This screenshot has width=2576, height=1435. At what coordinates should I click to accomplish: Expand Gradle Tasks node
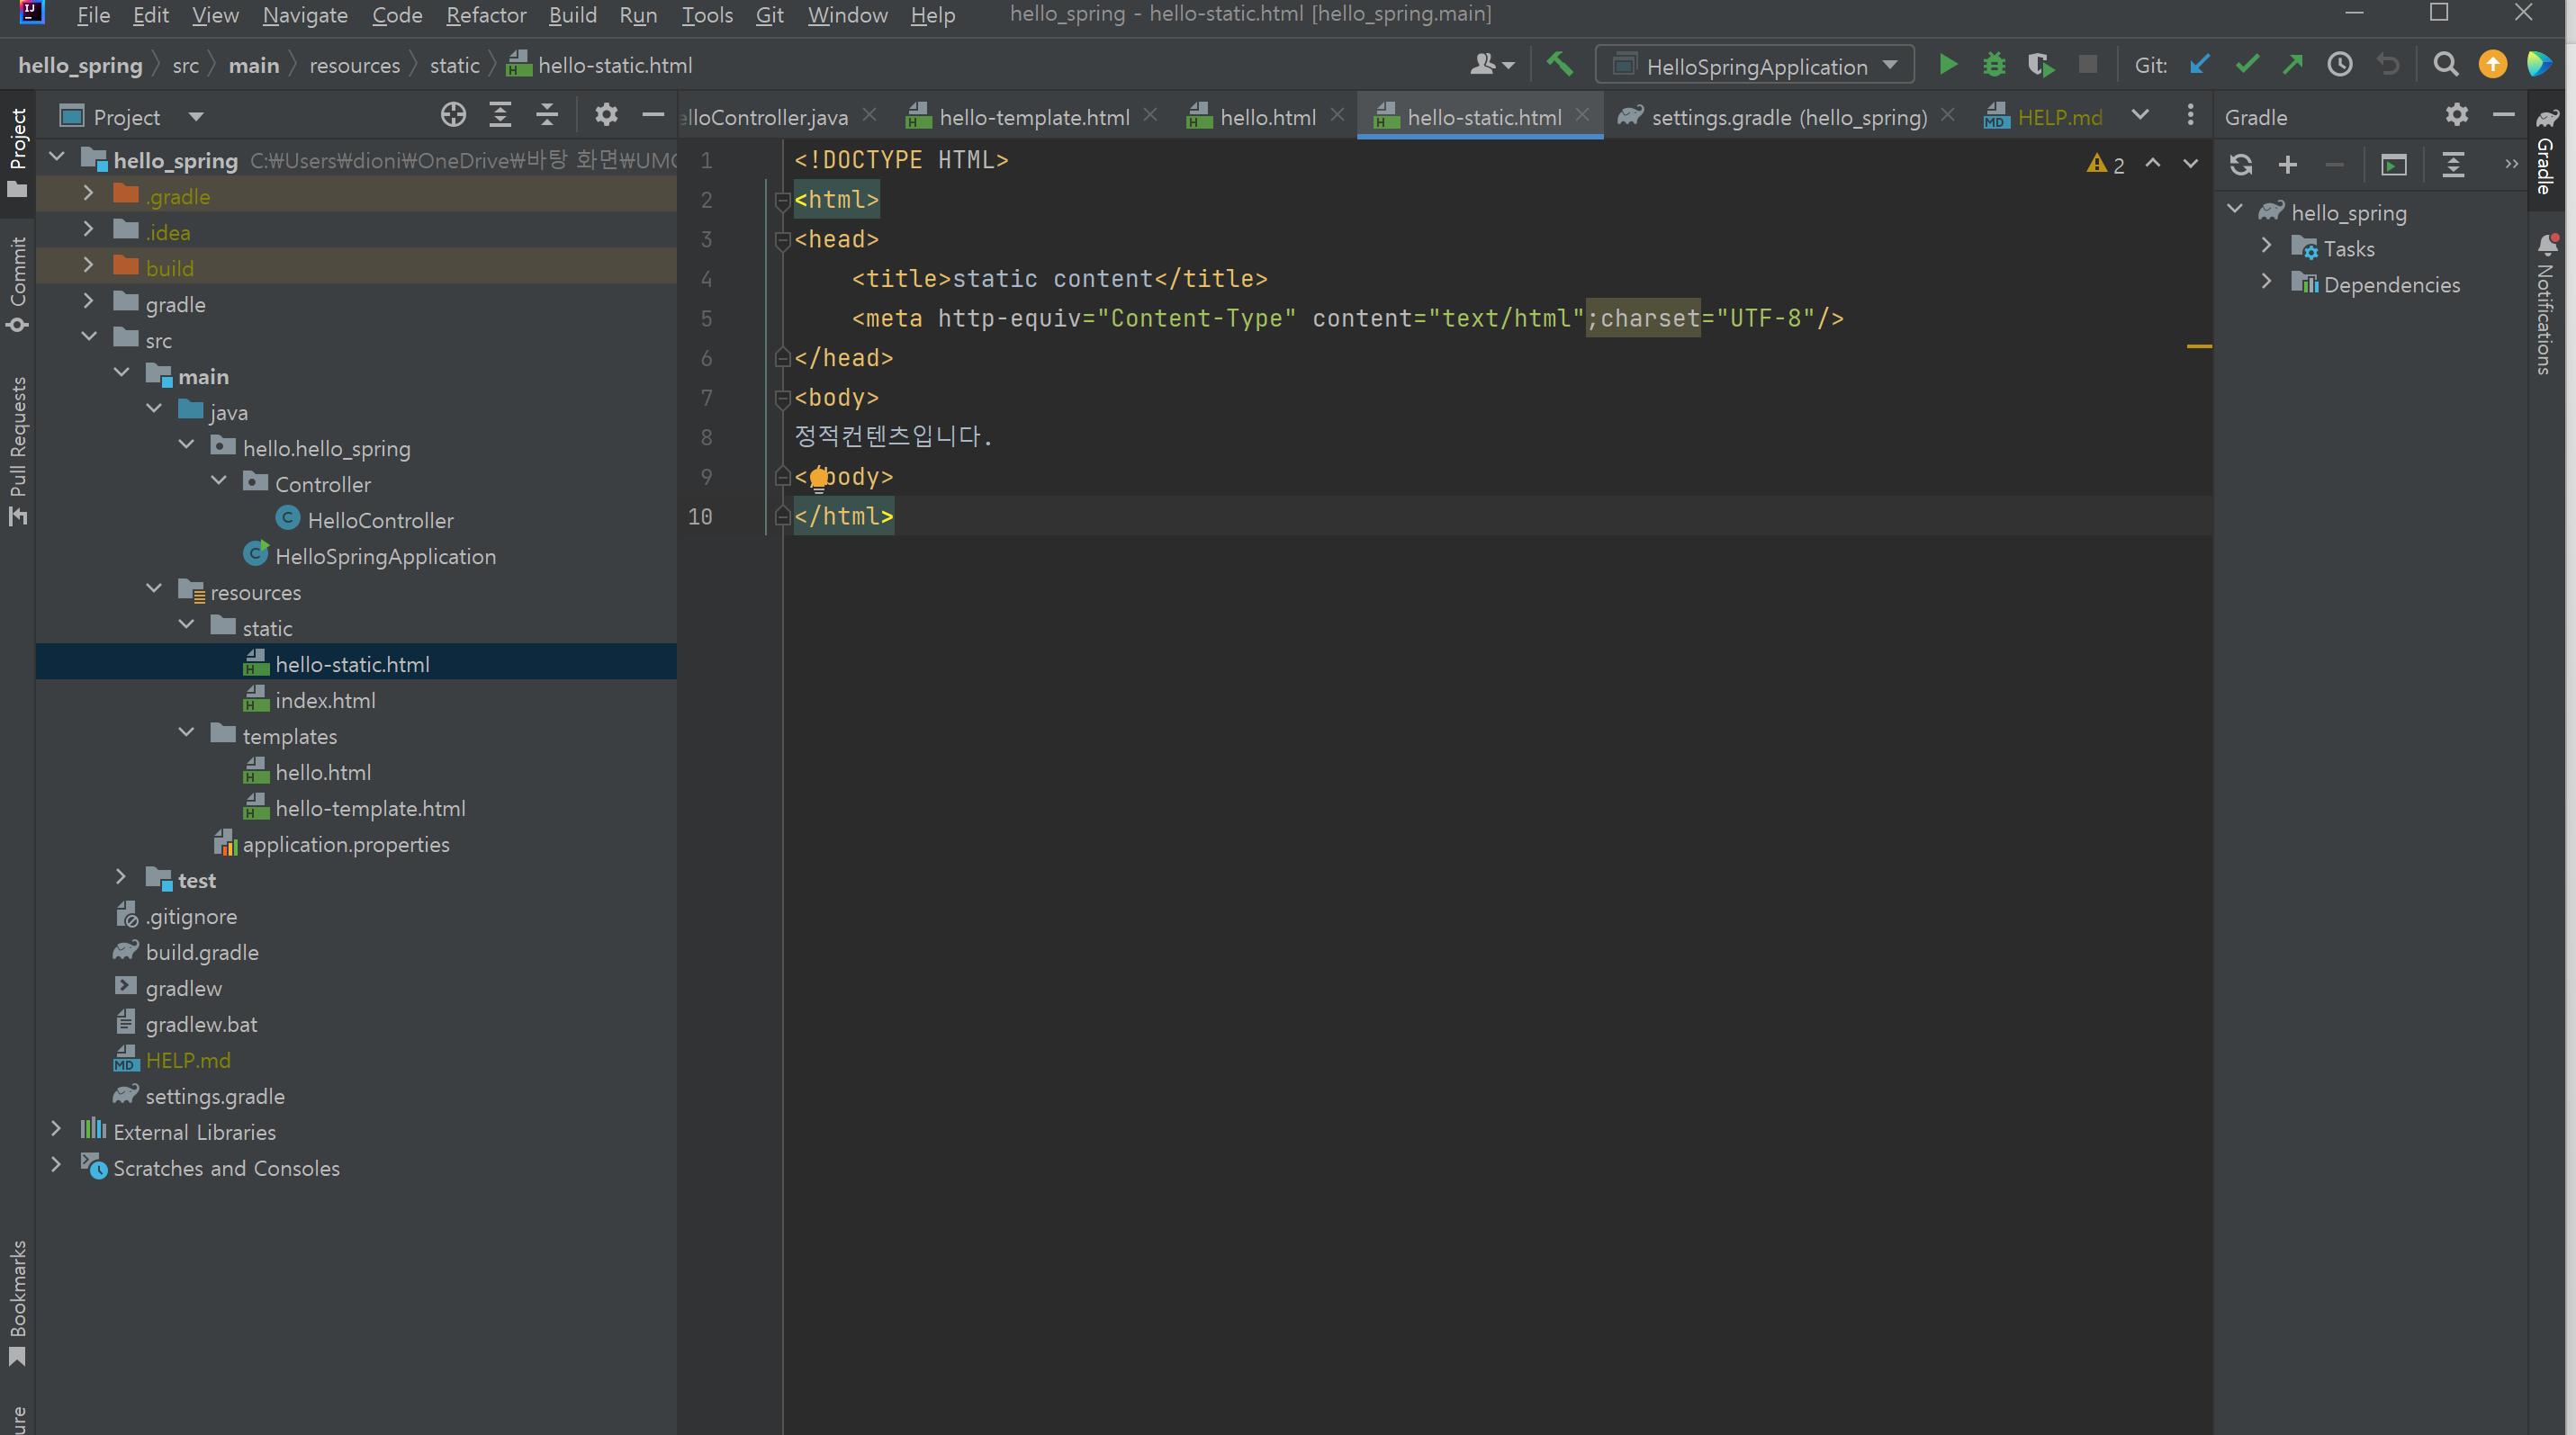click(x=2266, y=246)
